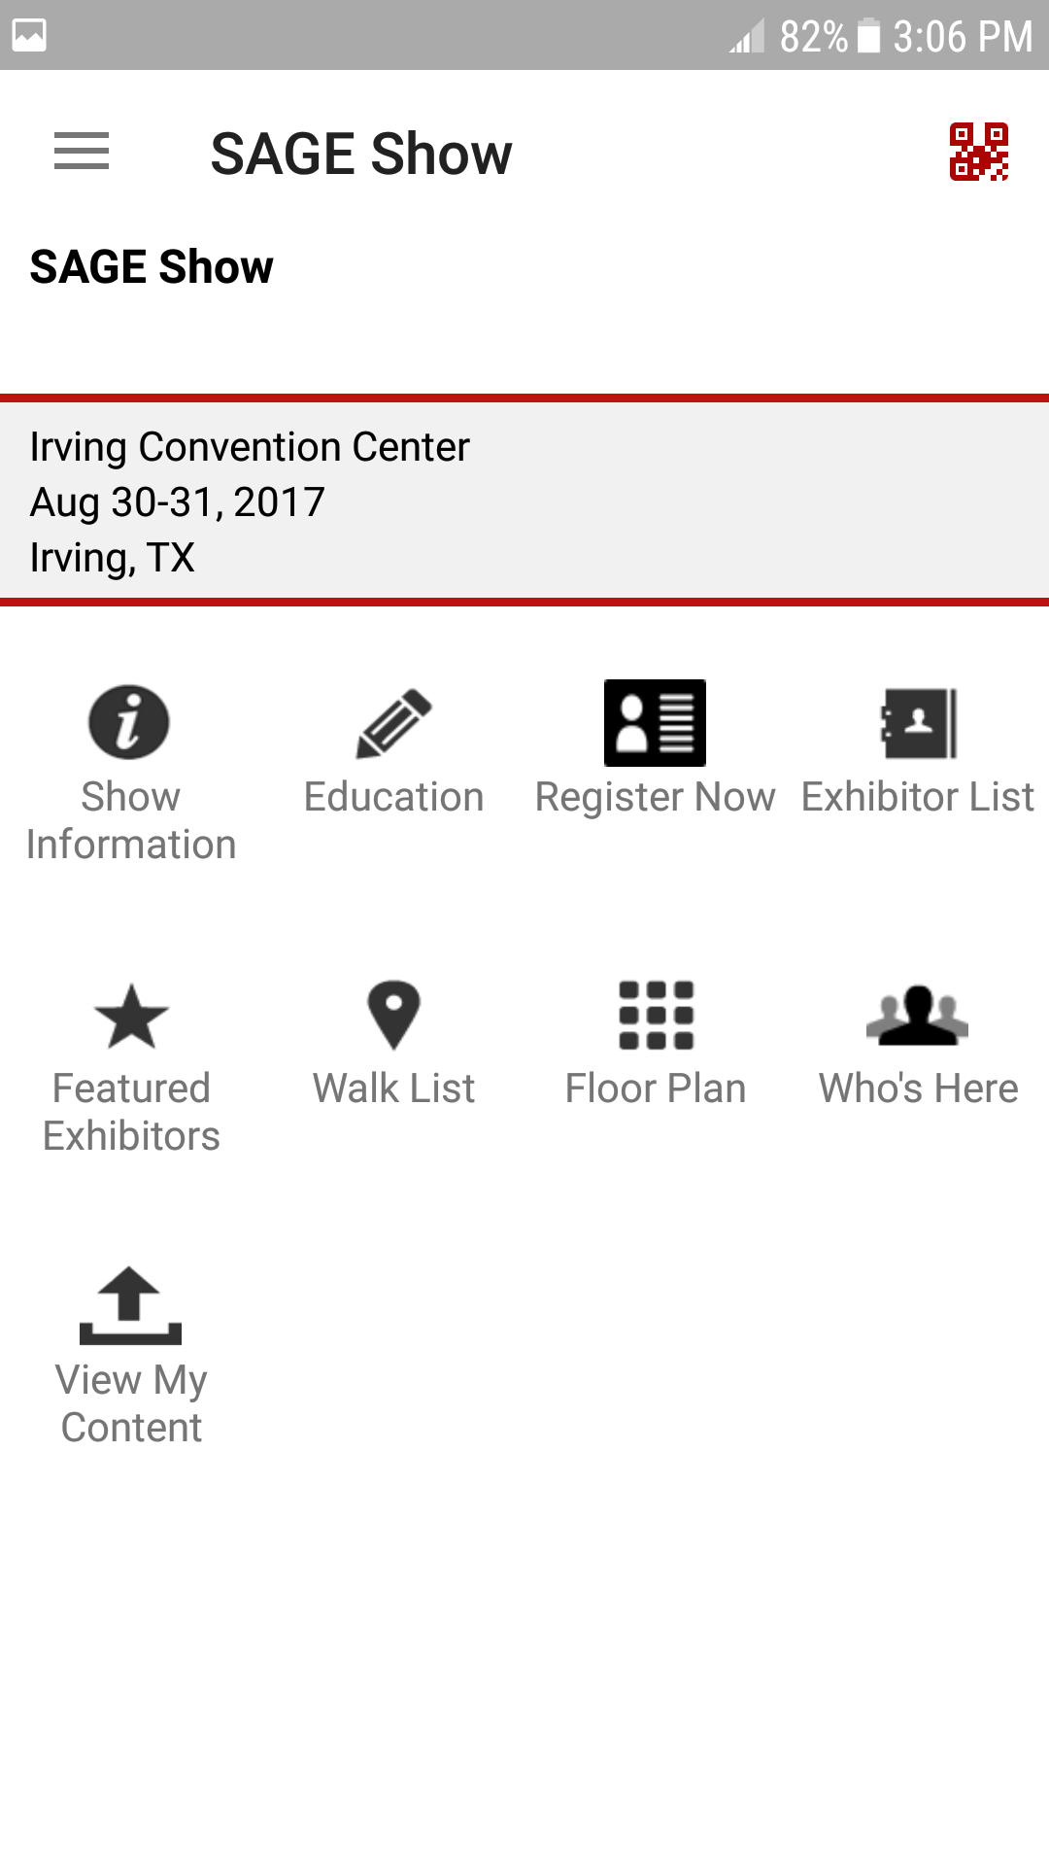Tap the red QR code scanner icon

tap(978, 152)
